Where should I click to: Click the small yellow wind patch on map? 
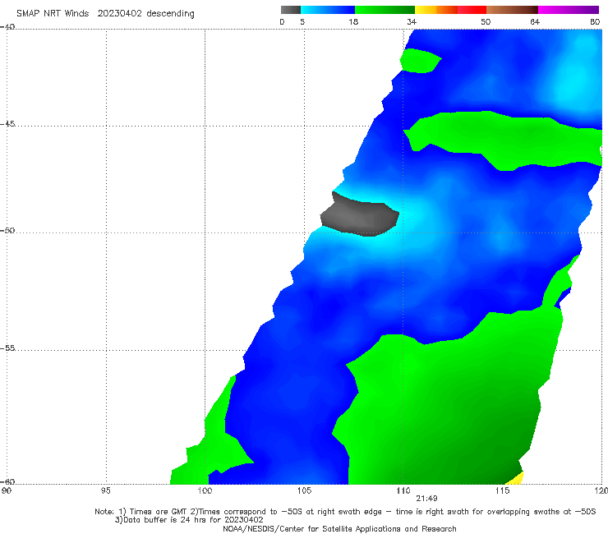(516, 479)
